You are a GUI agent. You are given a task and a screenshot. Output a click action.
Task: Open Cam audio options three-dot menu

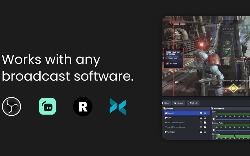coord(214,115)
